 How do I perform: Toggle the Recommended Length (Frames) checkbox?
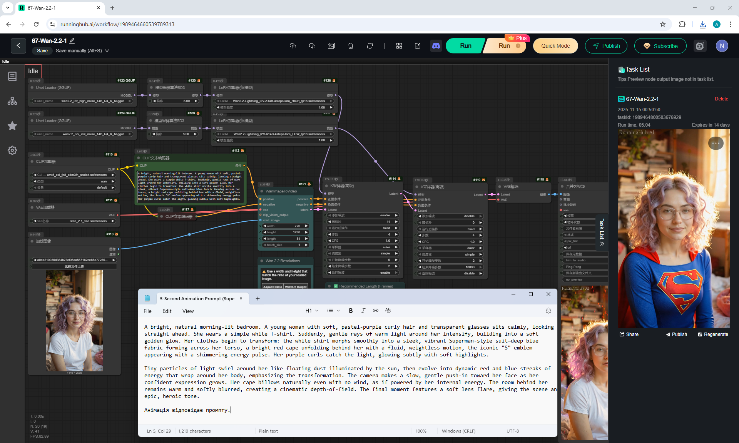336,286
